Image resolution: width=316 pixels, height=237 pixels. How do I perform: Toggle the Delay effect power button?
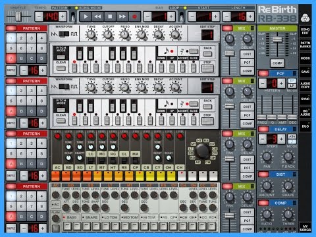click(263, 129)
